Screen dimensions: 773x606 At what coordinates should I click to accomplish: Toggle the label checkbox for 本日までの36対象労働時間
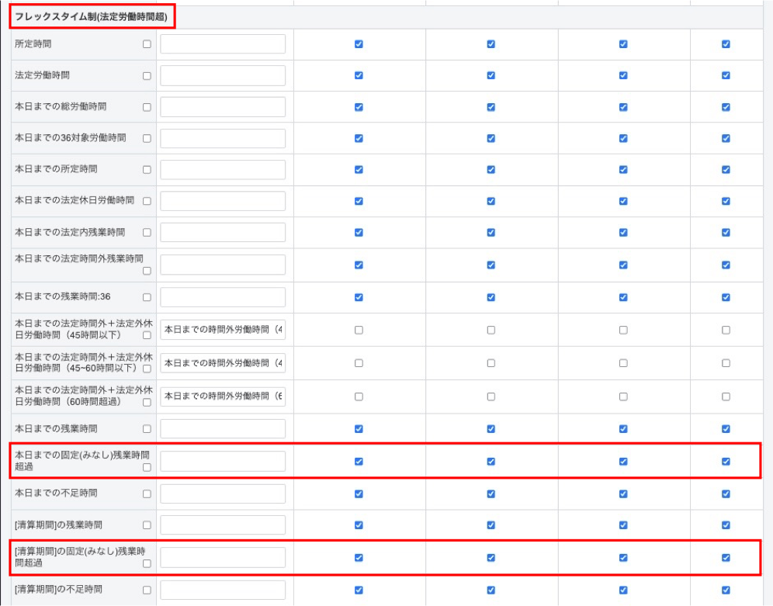pyautogui.click(x=147, y=138)
